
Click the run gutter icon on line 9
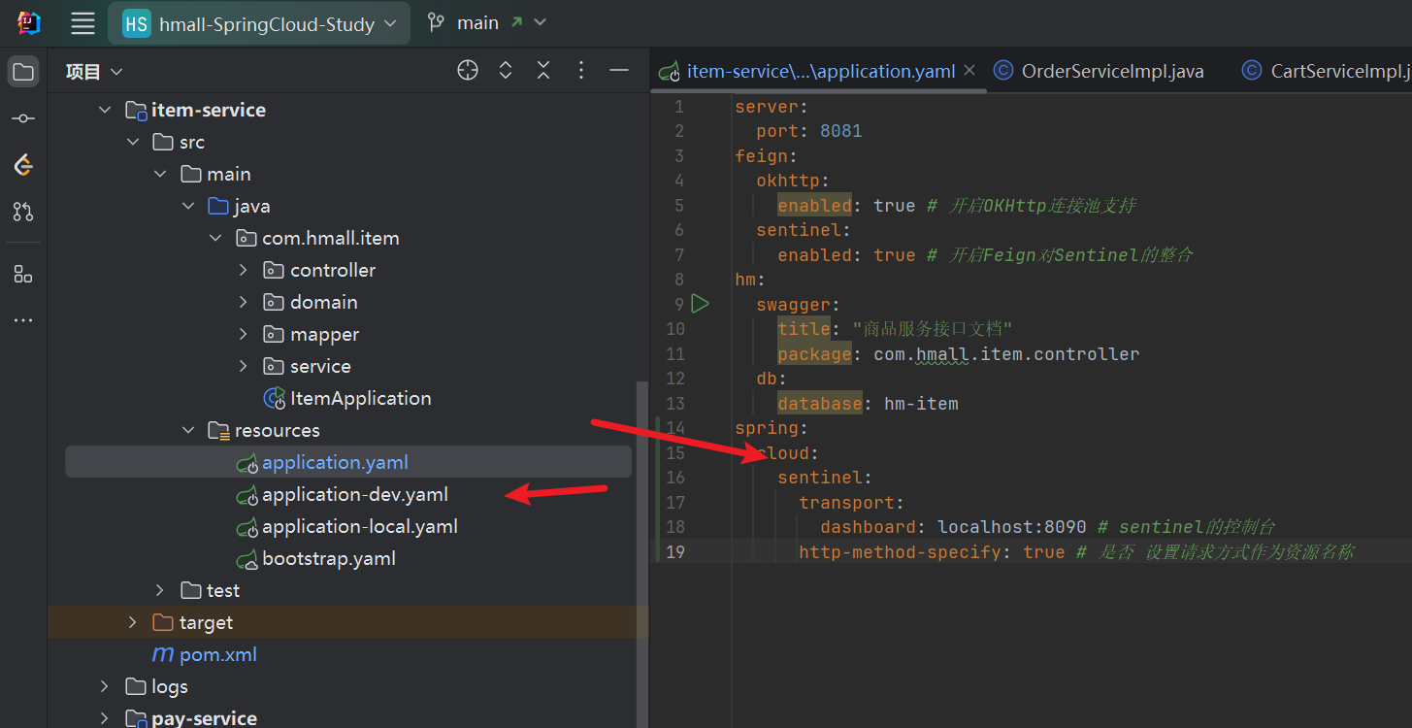(x=700, y=304)
